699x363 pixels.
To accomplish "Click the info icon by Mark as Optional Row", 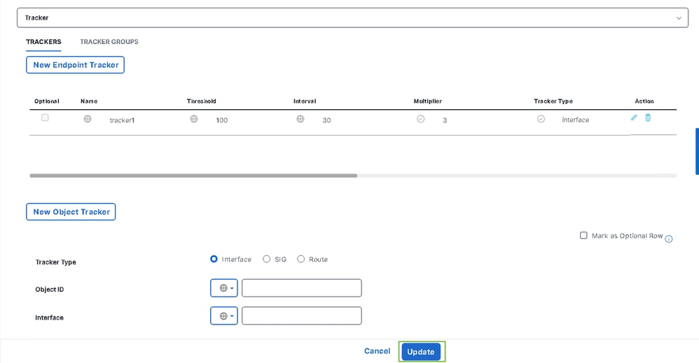I will (x=669, y=239).
